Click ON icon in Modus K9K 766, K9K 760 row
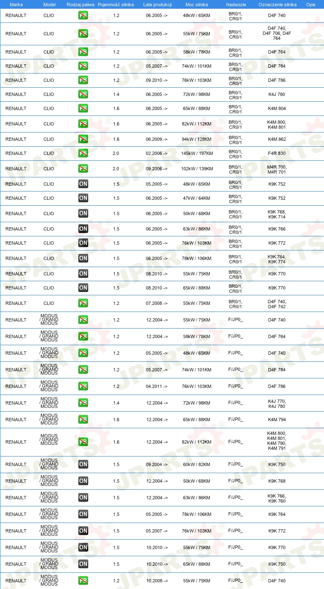 click(83, 498)
